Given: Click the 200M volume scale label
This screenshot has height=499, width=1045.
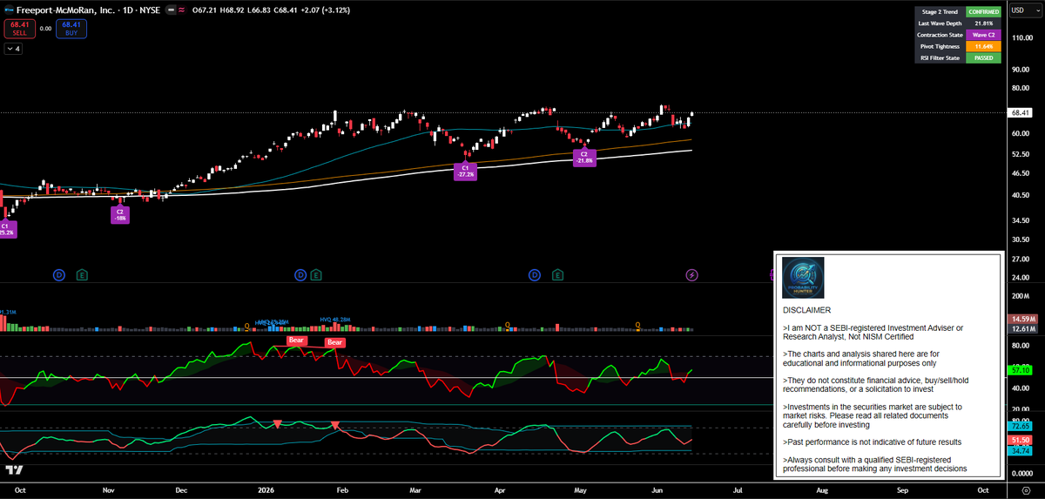Looking at the screenshot, I should (x=1019, y=297).
